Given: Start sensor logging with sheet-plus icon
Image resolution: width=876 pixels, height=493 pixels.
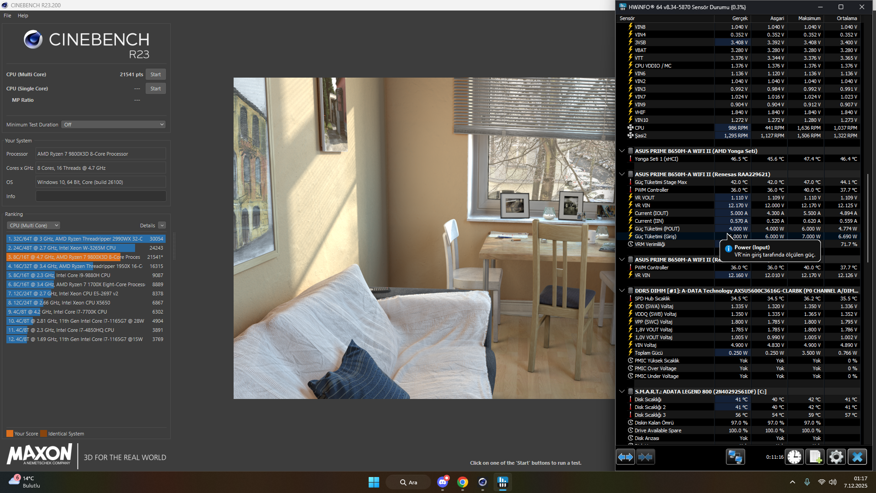Looking at the screenshot, I should click(815, 457).
